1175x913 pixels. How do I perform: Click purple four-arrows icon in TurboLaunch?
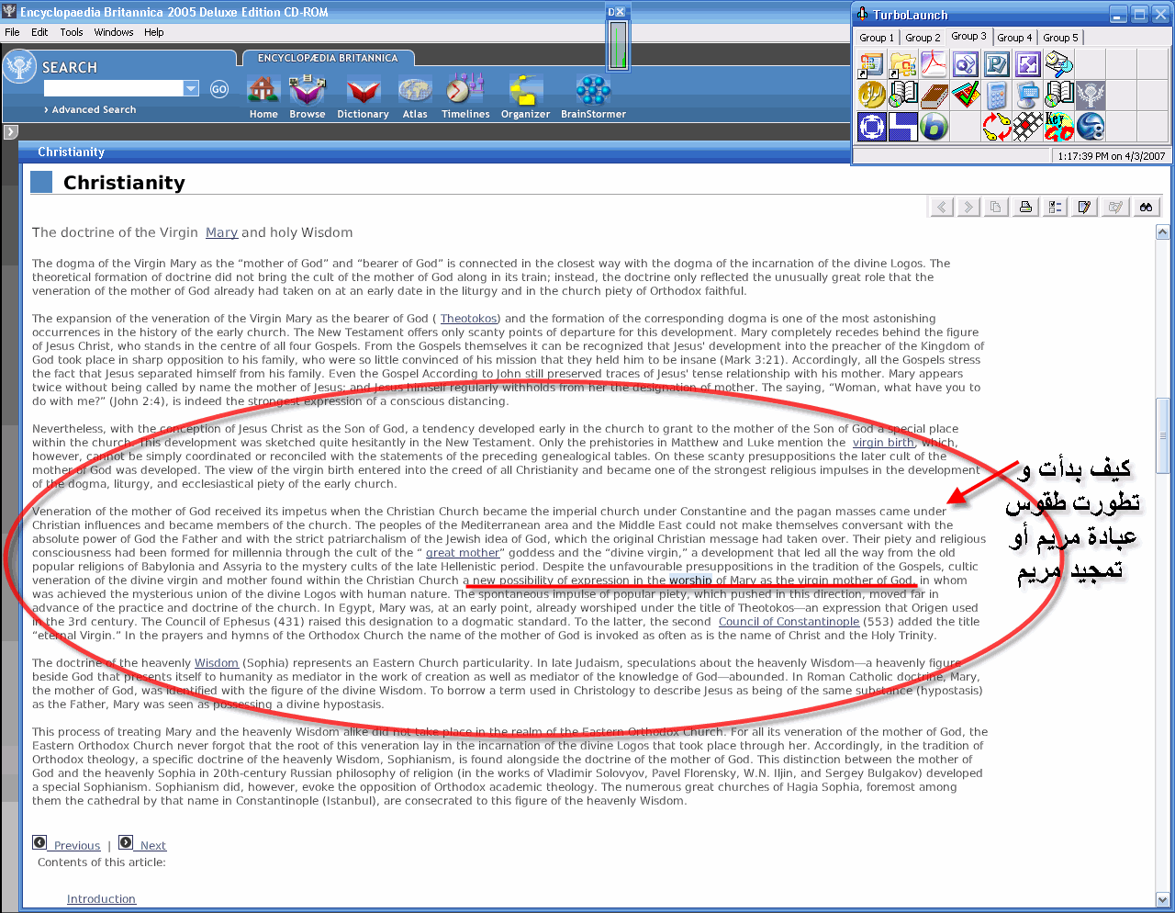(1027, 64)
